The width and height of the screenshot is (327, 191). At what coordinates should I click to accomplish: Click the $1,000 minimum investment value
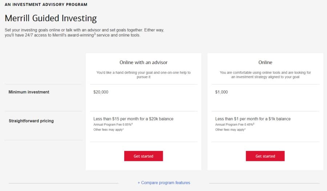coord(222,92)
